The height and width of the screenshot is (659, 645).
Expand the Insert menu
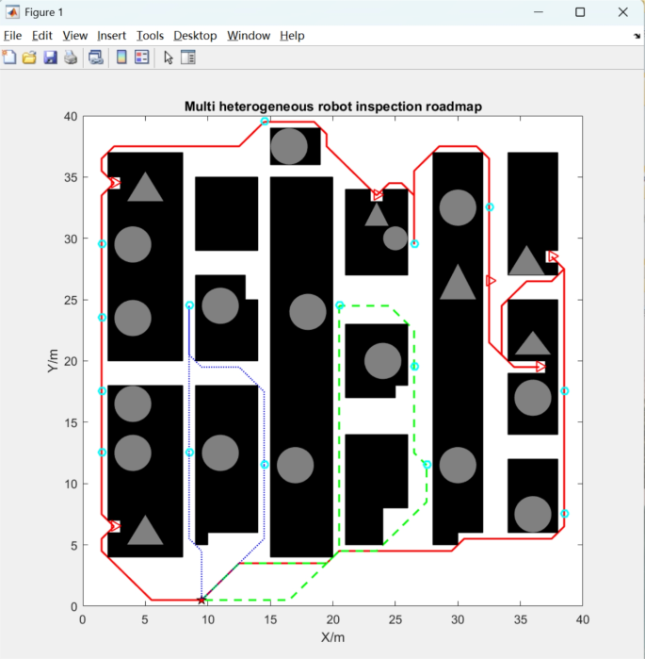pyautogui.click(x=111, y=36)
